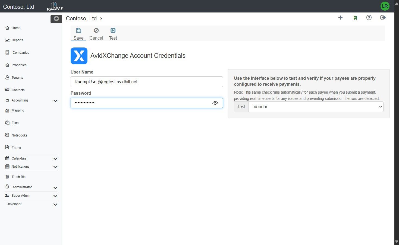Image resolution: width=399 pixels, height=245 pixels.
Task: Open Reports in the sidebar
Action: (x=17, y=40)
